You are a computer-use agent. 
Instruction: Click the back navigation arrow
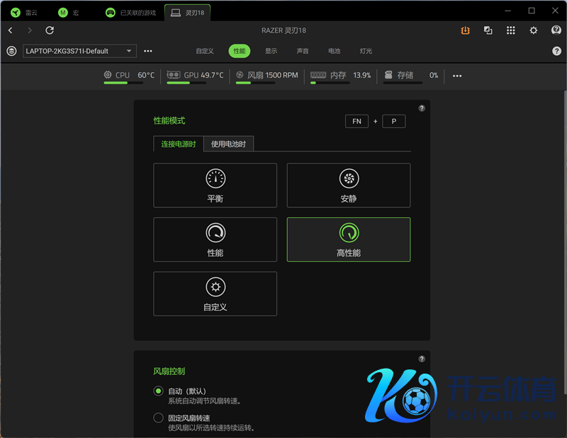coord(11,30)
